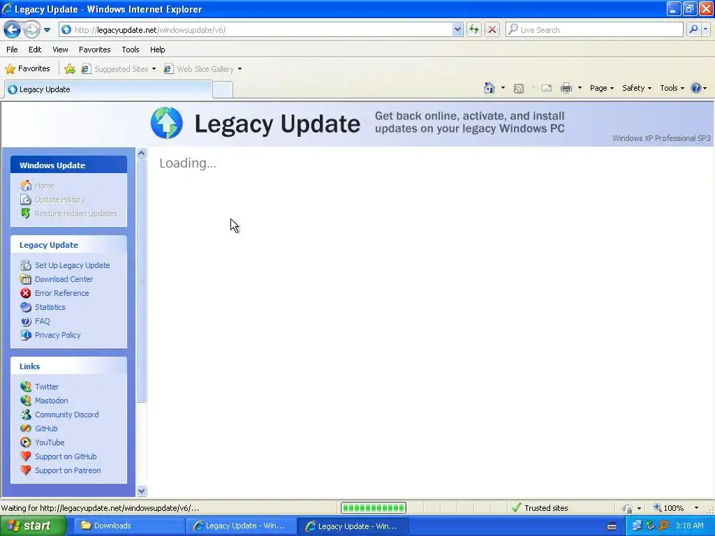Open the GitHub link
The height and width of the screenshot is (536, 715).
coord(46,429)
